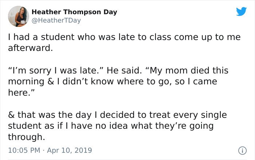Click the divider line below the timestamp

pyautogui.click(x=127, y=160)
